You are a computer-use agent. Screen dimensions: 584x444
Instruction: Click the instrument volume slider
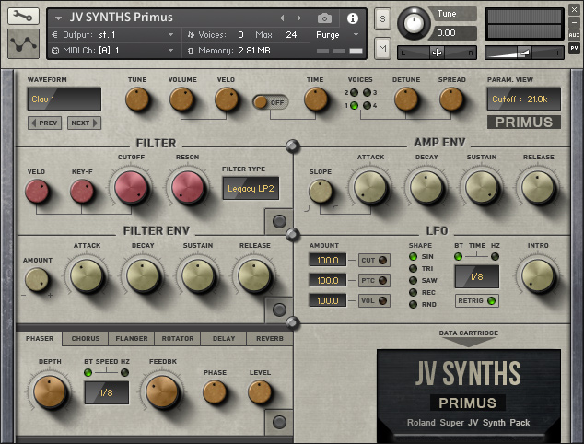coord(524,53)
